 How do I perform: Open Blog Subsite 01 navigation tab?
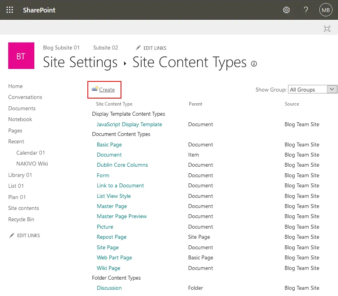[61, 48]
